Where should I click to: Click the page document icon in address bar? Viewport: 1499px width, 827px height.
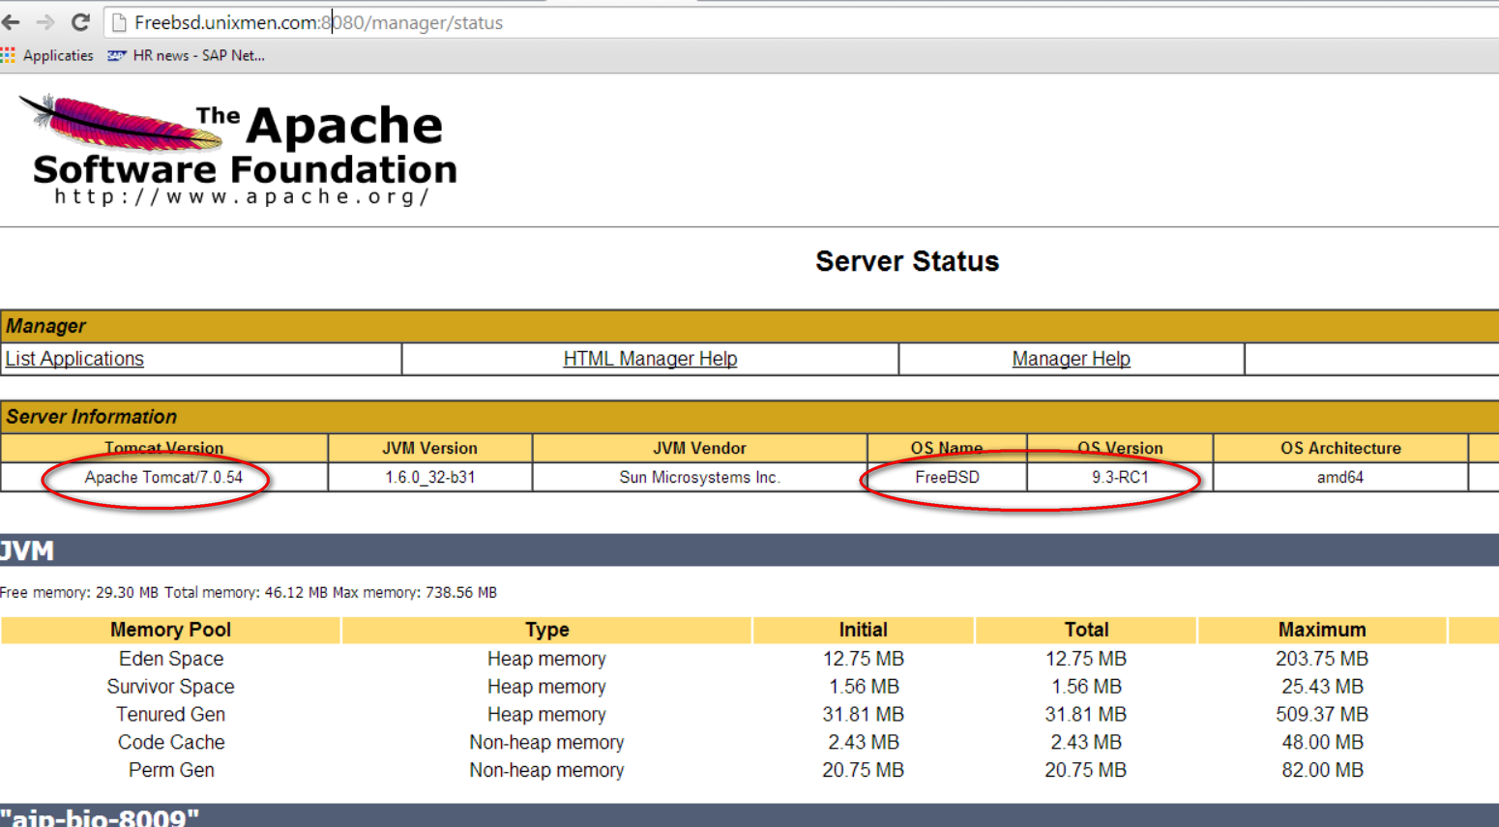[119, 22]
